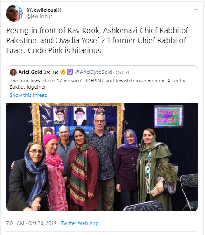
Task: Click the Oct 20 quoted tweet date
Action: click(x=123, y=72)
